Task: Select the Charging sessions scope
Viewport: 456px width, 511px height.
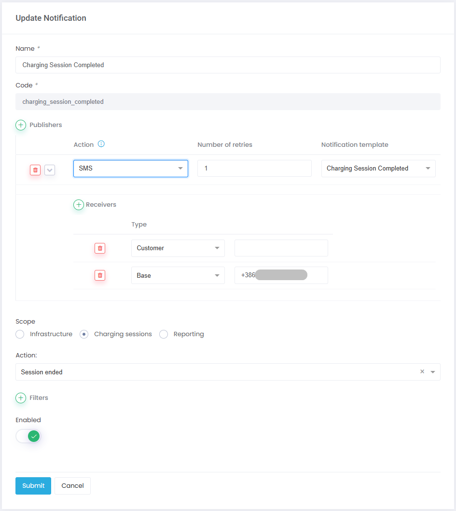Action: (84, 334)
